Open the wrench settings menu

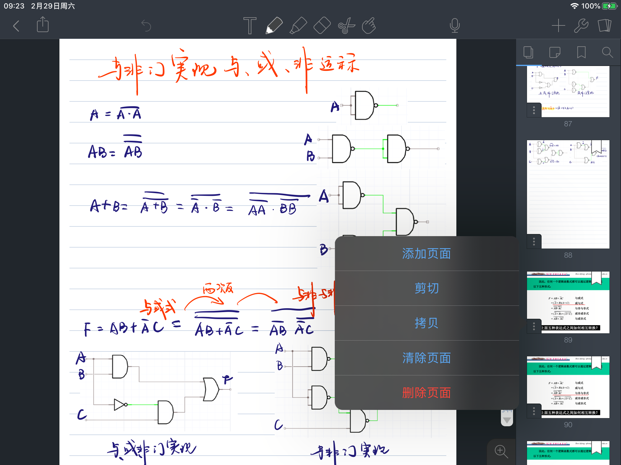point(581,26)
